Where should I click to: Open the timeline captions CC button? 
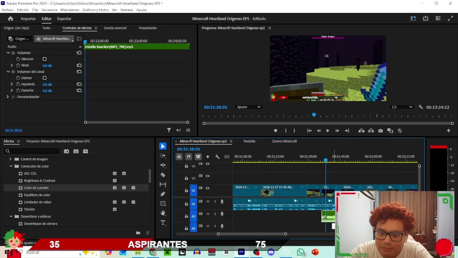pos(227,157)
